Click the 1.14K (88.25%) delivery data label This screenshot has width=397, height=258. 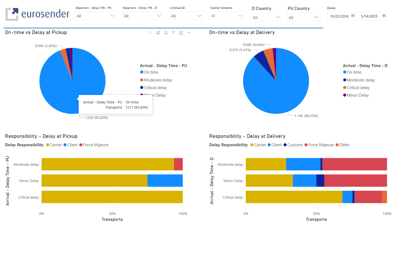[x=306, y=116]
